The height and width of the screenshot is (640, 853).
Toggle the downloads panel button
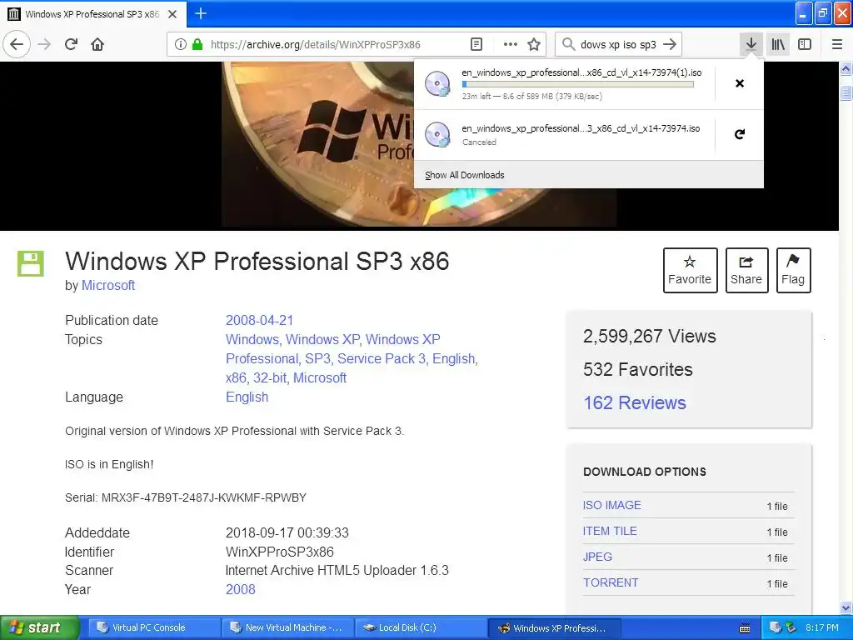click(x=751, y=44)
